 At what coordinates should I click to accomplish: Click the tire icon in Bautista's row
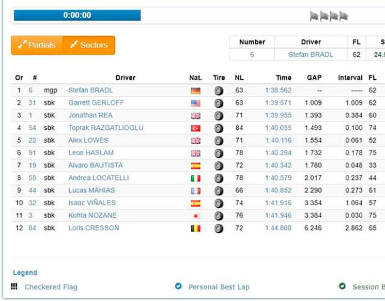[x=219, y=165]
